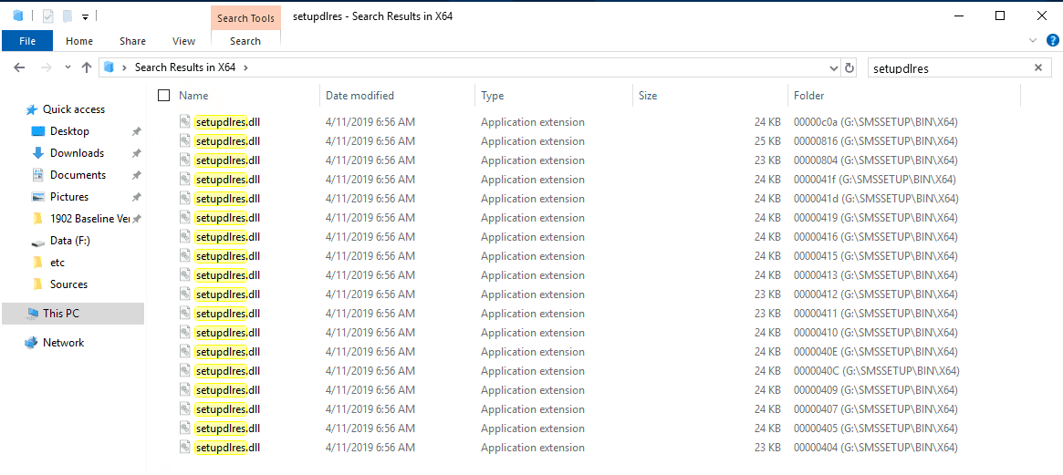Image resolution: width=1063 pixels, height=475 pixels.
Task: Click the DLL icon for folder 00000416
Action: tap(186, 236)
